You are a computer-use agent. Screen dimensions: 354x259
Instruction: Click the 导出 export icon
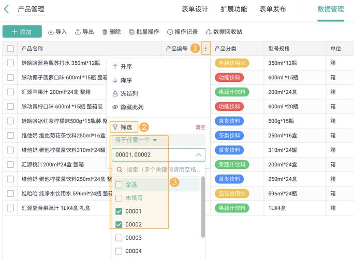(78, 32)
